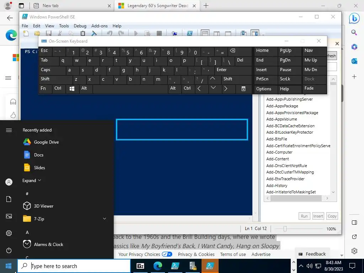This screenshot has width=364, height=273.
Task: Click the New Remote PowerShell Tab icon
Action: 174,33
